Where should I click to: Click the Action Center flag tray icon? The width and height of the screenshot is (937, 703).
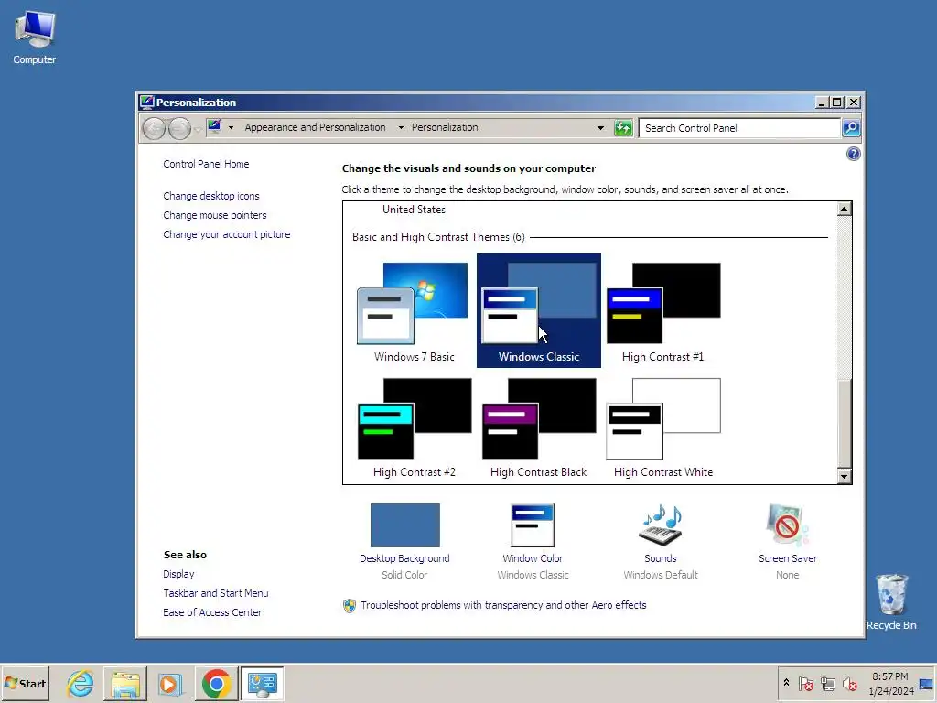(806, 683)
